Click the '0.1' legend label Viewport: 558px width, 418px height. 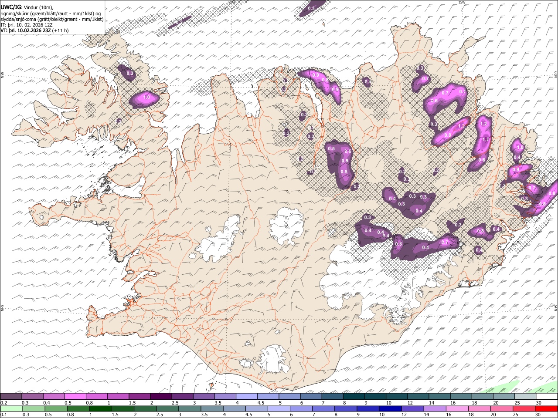(4, 415)
